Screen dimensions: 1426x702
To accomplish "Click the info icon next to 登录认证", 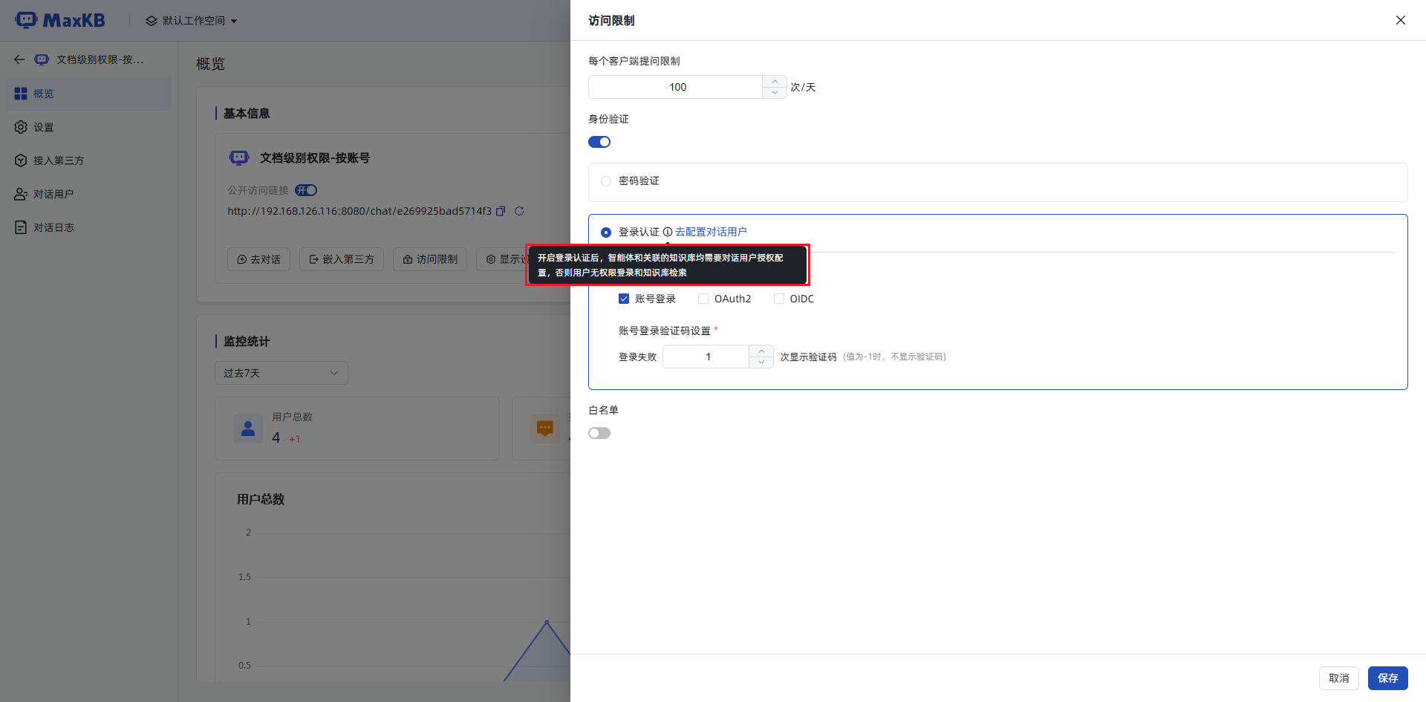I will coord(668,232).
